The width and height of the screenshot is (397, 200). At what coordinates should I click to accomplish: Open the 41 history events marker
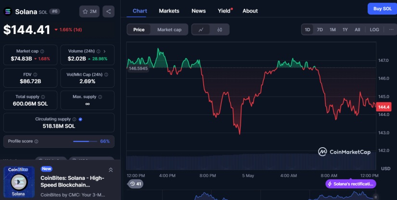(x=136, y=184)
